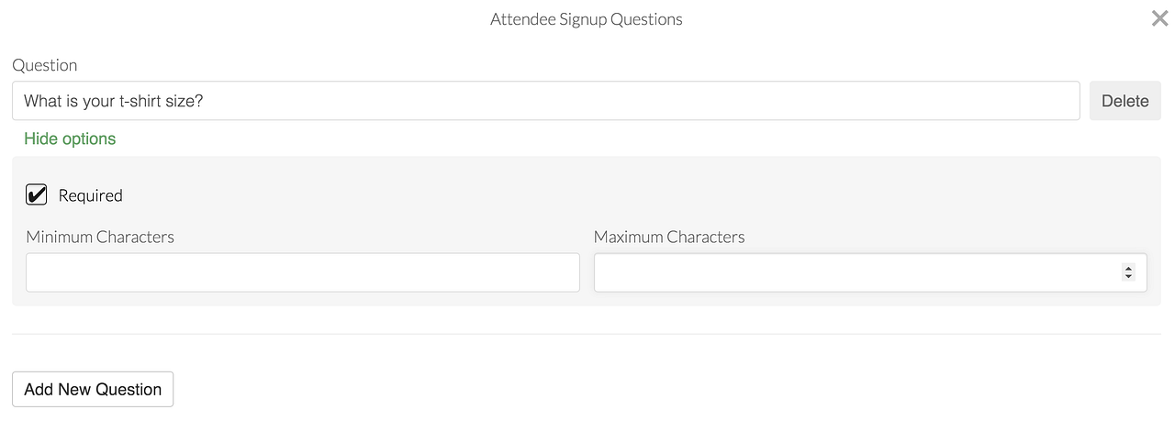Screen dimensions: 1175x443
Task: Click the divider line above Add New Question
Action: coord(587,334)
